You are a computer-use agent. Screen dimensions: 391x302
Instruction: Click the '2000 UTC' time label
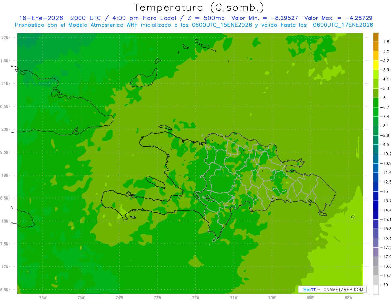point(85,18)
